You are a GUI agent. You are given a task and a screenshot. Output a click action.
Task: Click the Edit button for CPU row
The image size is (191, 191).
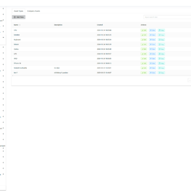click(x=144, y=30)
